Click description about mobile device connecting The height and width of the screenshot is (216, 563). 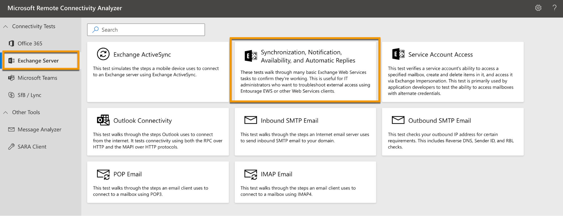(156, 72)
